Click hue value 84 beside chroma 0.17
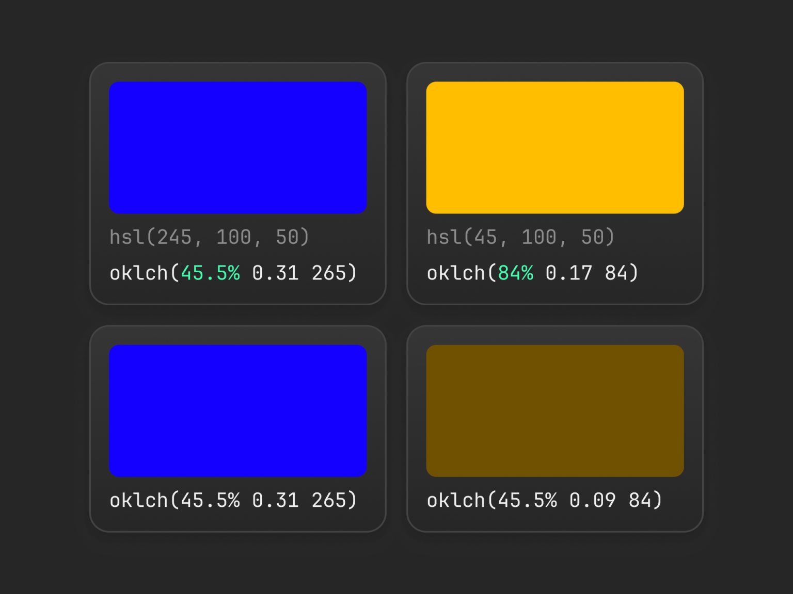The image size is (793, 594). pyautogui.click(x=616, y=273)
